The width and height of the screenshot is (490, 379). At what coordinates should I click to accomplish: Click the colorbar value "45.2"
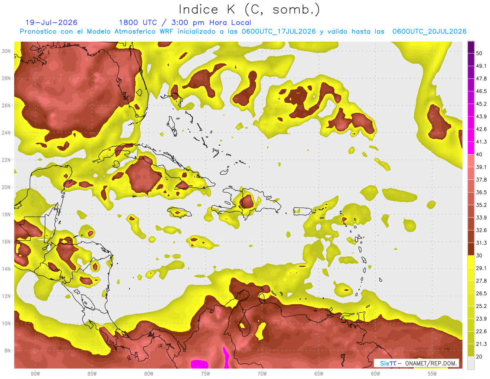tap(481, 104)
